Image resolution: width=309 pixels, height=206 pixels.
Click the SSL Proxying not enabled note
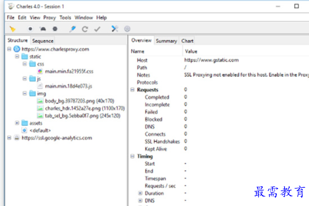247,75
